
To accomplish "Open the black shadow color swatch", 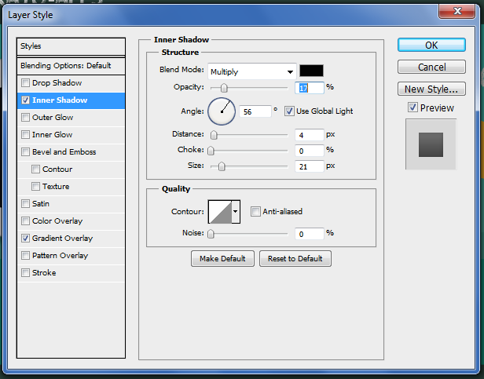I will pyautogui.click(x=311, y=71).
